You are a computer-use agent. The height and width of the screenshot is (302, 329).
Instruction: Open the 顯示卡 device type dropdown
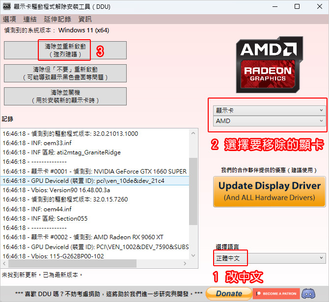[x=270, y=110]
